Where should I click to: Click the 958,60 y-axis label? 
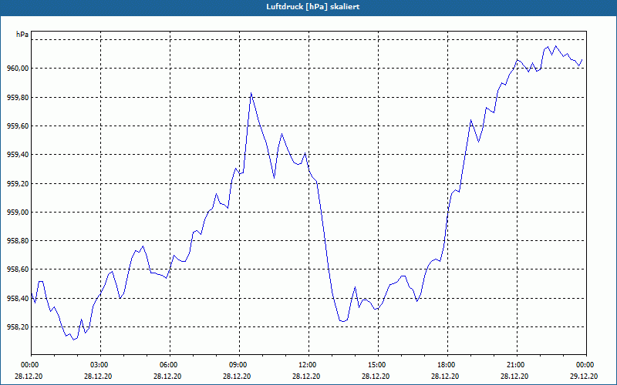18,269
